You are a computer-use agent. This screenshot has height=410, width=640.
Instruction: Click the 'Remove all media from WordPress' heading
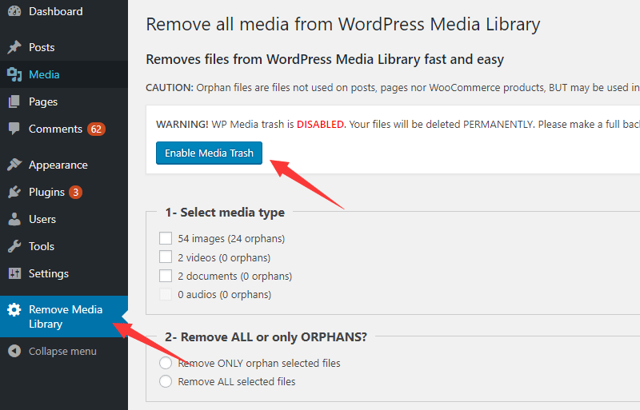(x=343, y=24)
